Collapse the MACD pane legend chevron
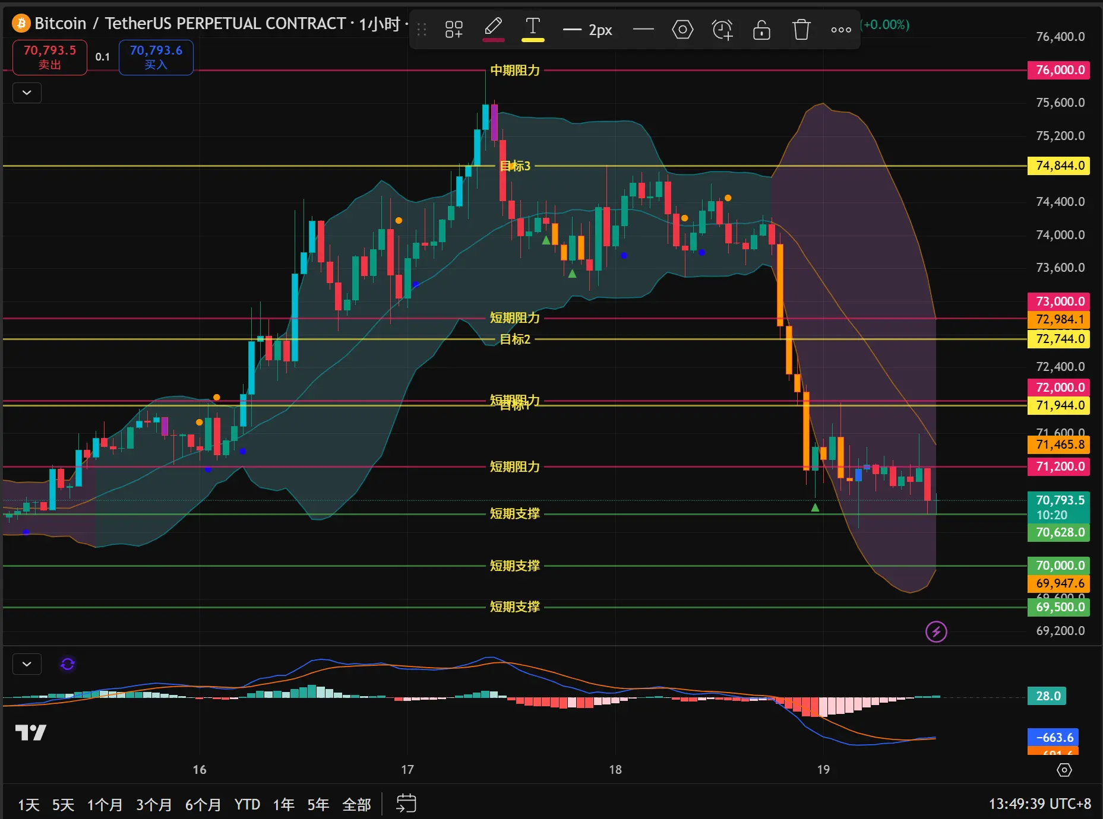The image size is (1103, 819). 27,664
